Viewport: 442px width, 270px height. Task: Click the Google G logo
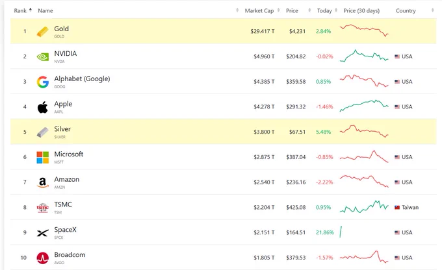point(42,82)
